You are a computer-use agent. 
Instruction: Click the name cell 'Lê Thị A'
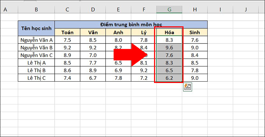point(36,63)
